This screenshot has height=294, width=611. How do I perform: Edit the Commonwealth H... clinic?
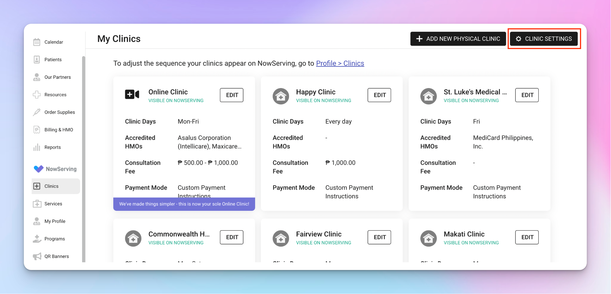click(232, 237)
